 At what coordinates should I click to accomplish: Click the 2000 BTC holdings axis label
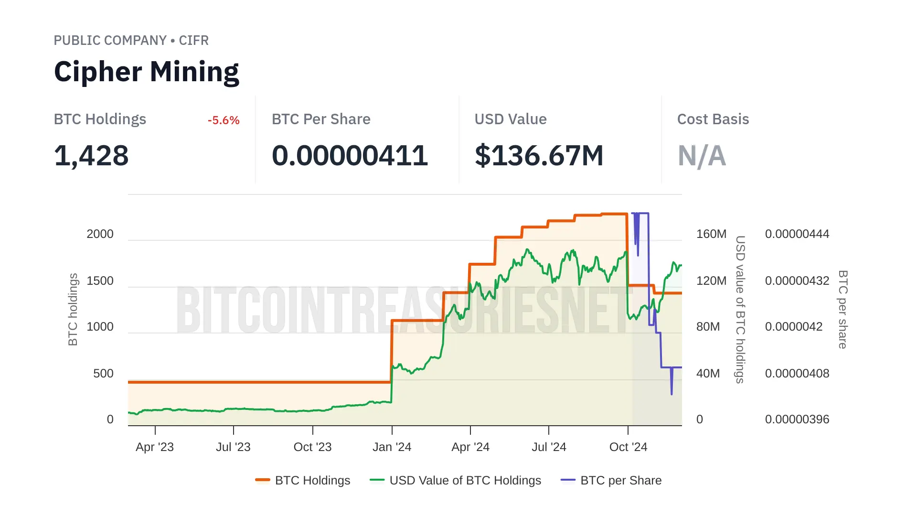[x=100, y=234]
